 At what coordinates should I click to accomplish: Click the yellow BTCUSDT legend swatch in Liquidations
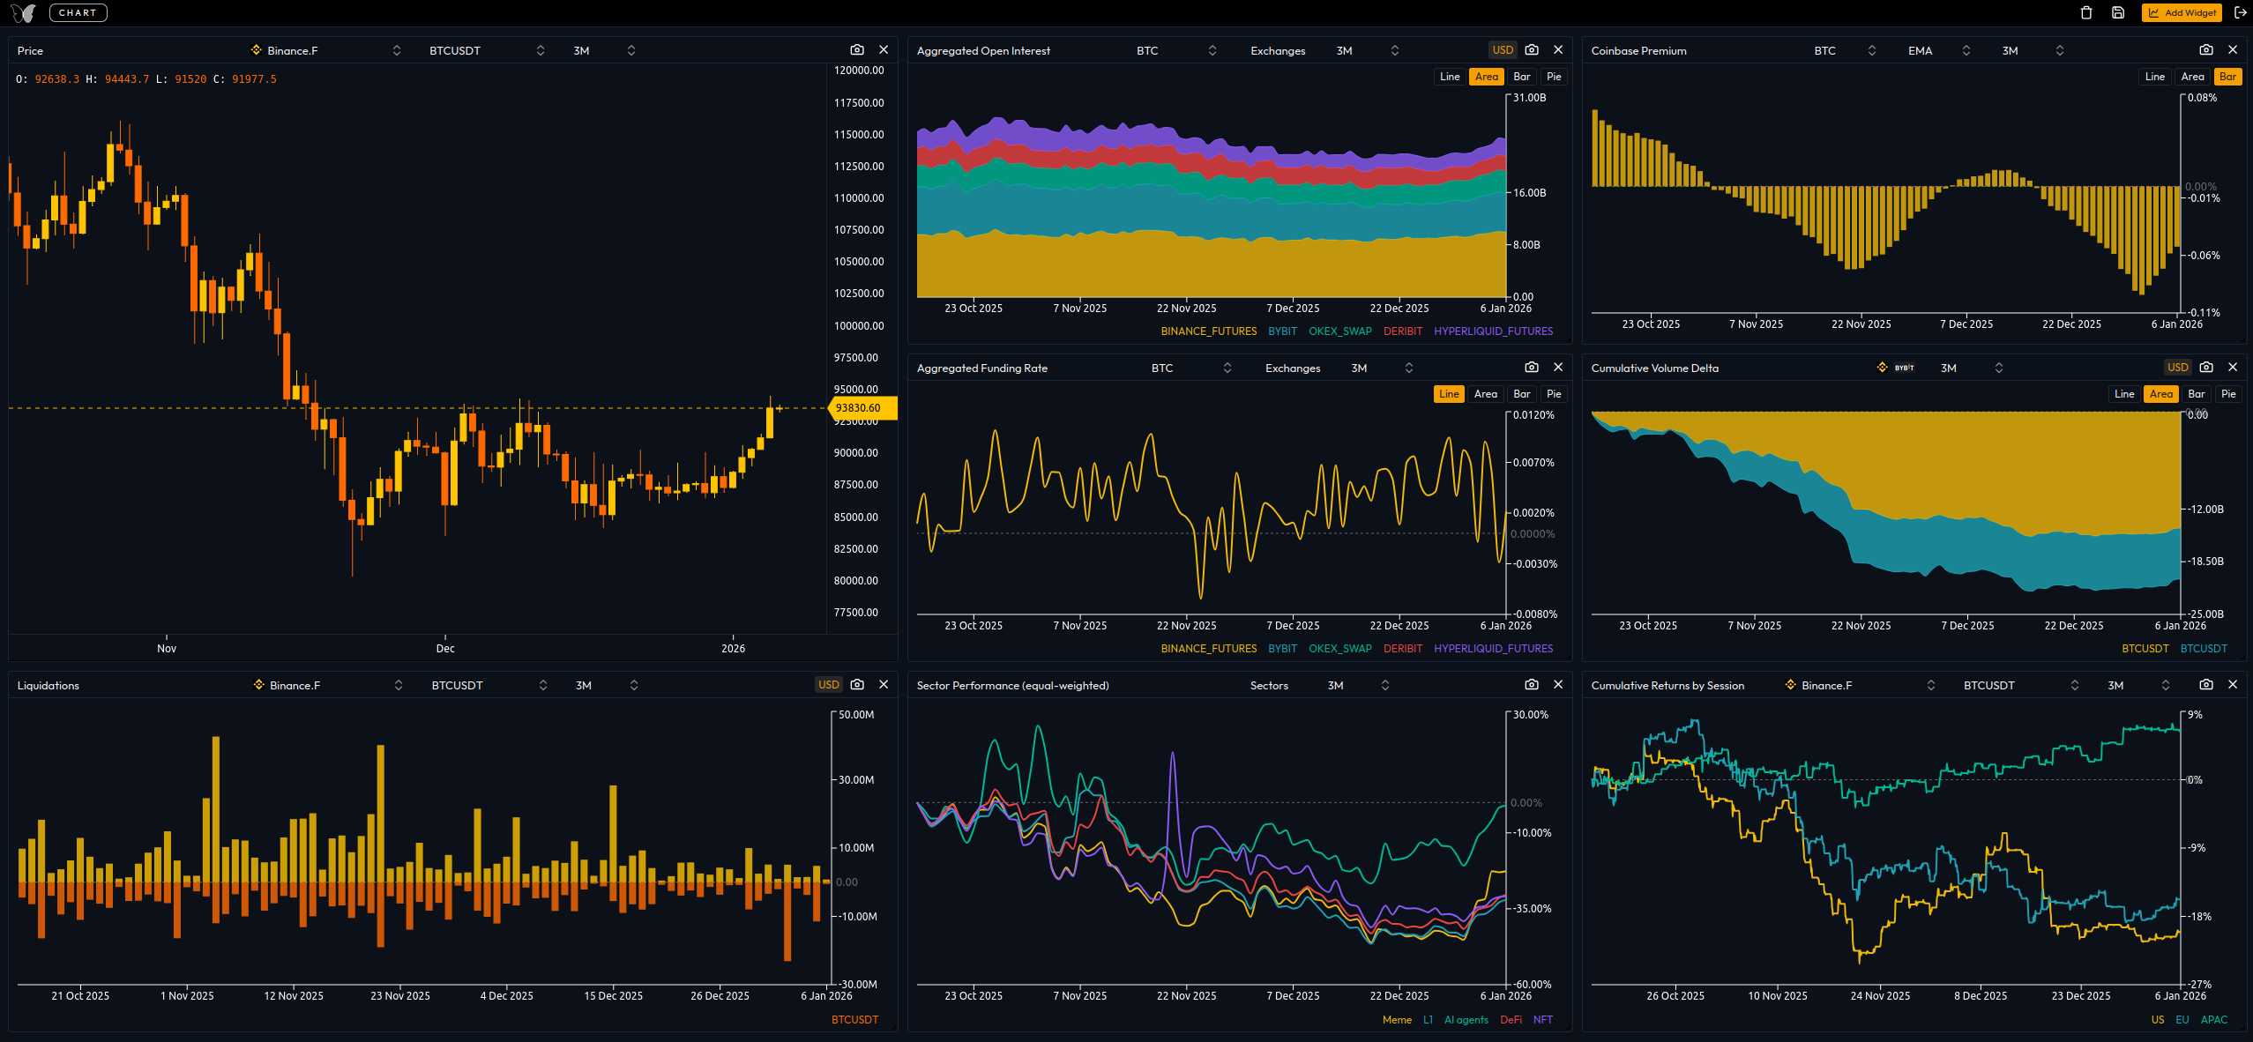[x=854, y=1019]
